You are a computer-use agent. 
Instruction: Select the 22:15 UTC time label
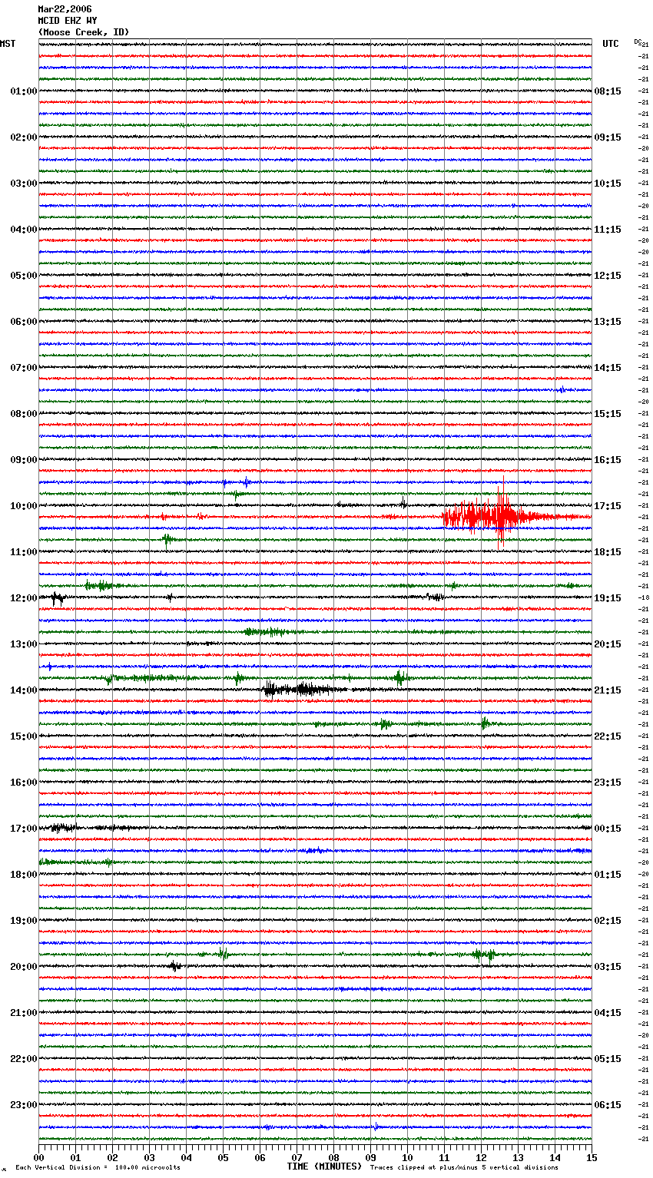pyautogui.click(x=608, y=736)
